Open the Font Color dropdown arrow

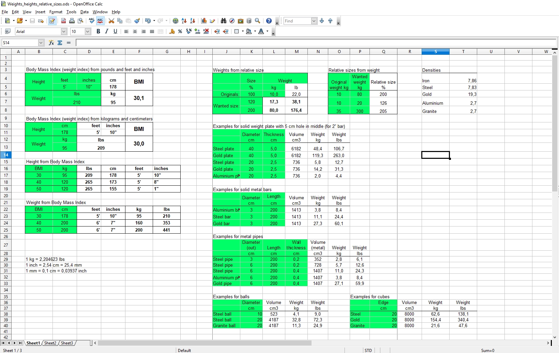(267, 31)
